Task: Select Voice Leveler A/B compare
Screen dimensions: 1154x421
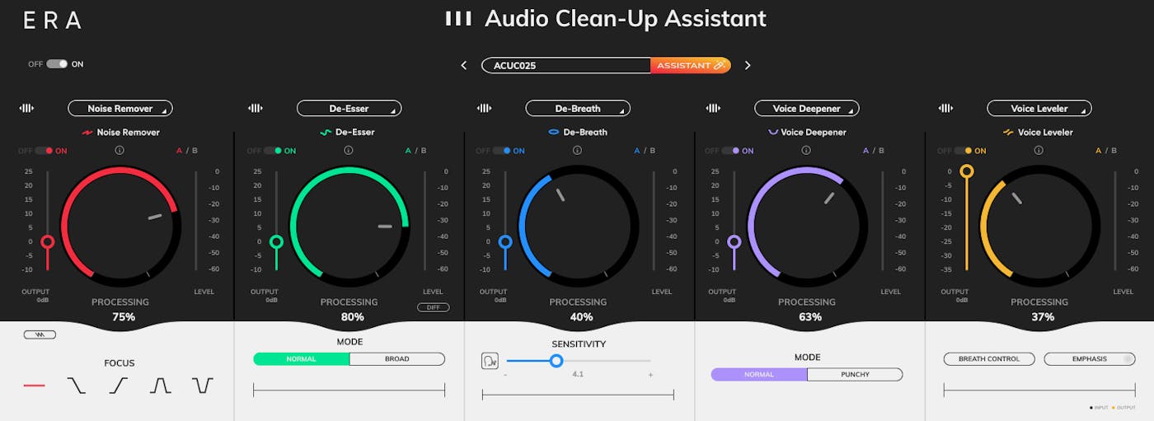Action: pyautogui.click(x=1106, y=151)
